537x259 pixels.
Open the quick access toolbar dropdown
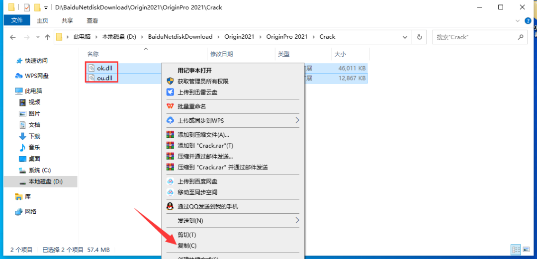pos(46,7)
